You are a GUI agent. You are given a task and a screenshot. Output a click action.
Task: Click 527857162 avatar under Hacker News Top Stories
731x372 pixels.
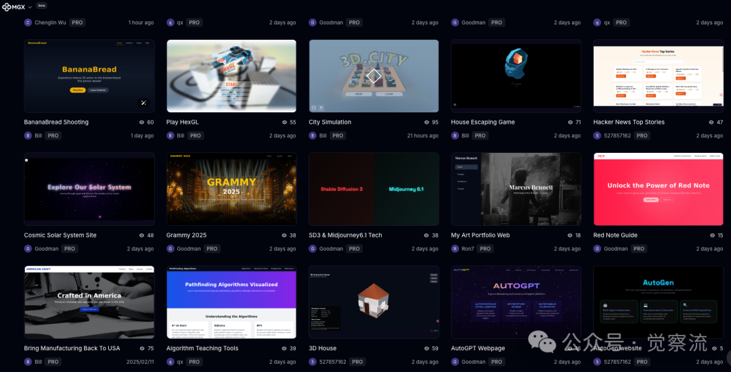[597, 135]
